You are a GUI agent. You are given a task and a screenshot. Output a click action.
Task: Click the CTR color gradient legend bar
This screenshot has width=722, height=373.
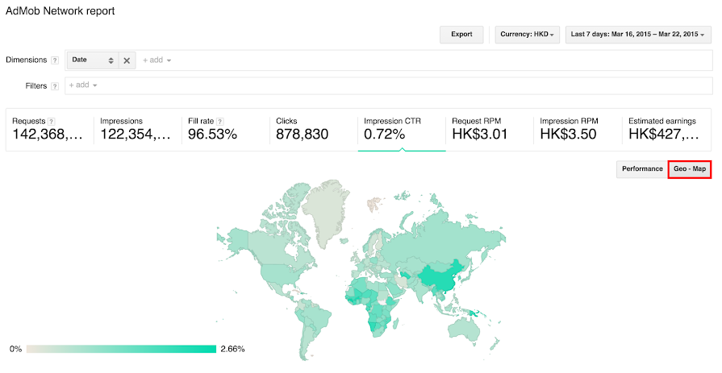[121, 349]
